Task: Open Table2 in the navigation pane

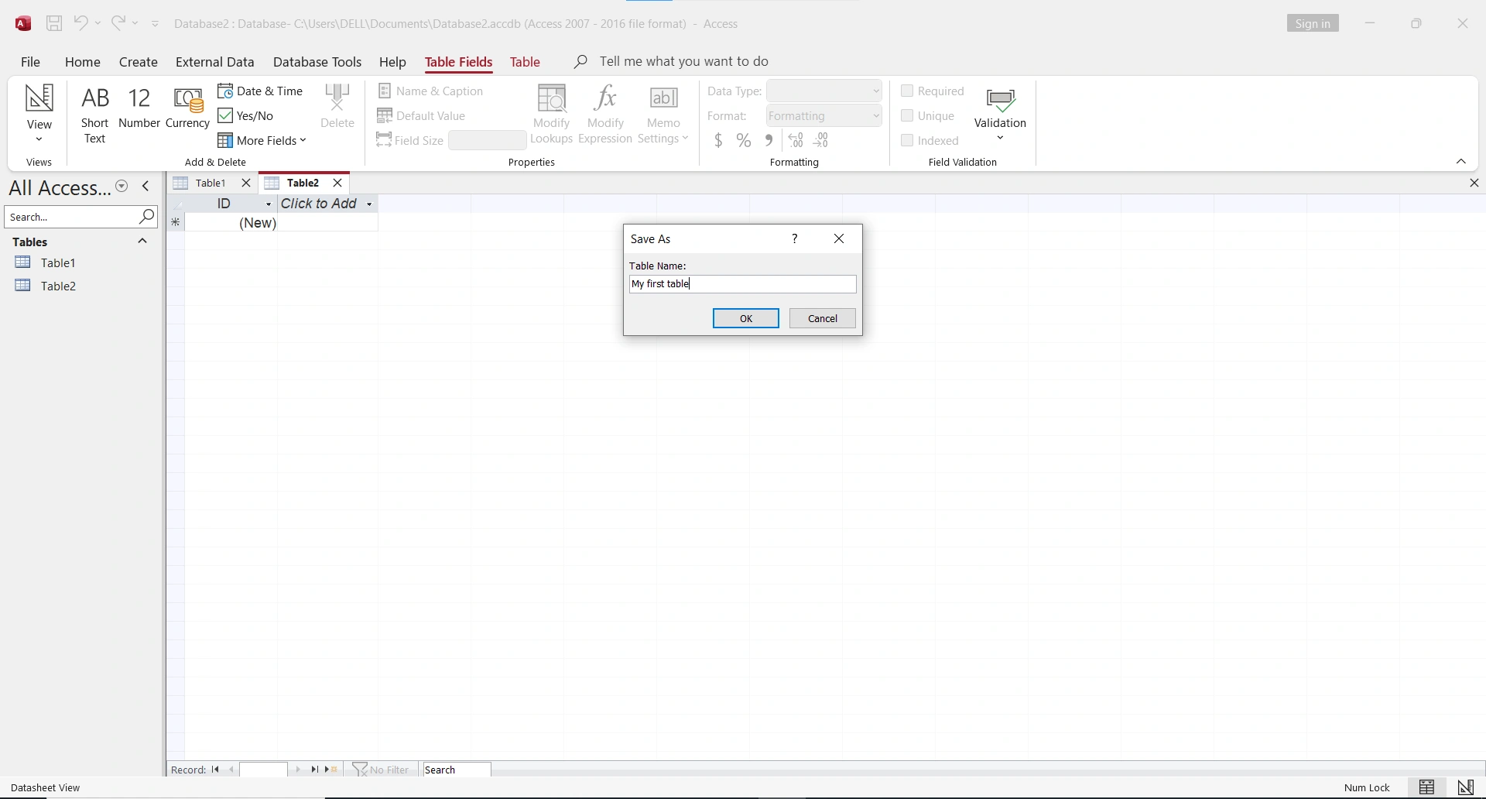Action: click(x=58, y=286)
